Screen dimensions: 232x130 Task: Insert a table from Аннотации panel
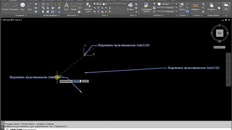[79, 12]
